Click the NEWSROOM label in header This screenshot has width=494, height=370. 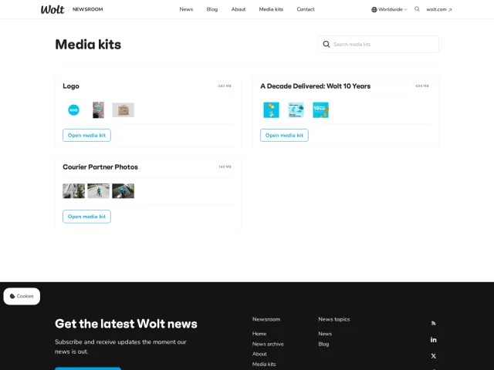tap(87, 9)
